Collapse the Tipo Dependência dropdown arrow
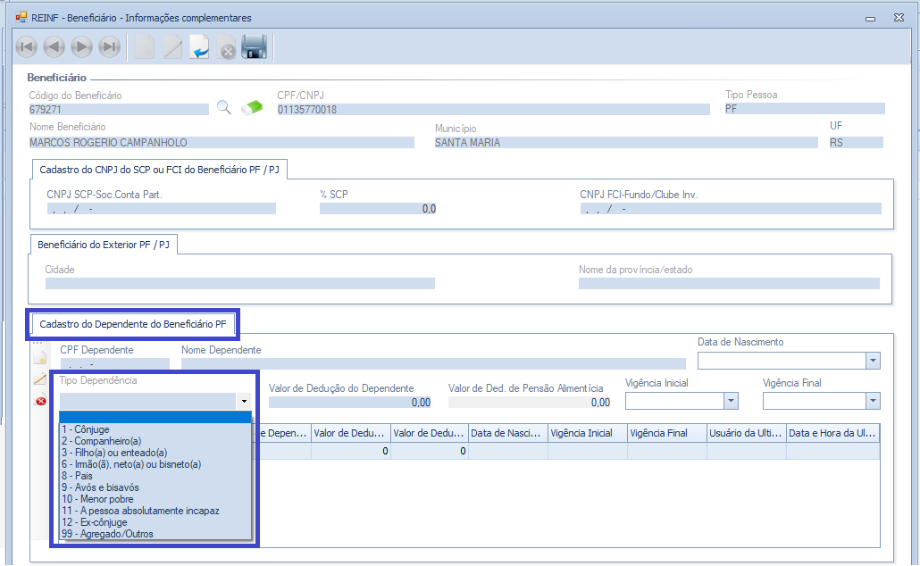 tap(243, 402)
